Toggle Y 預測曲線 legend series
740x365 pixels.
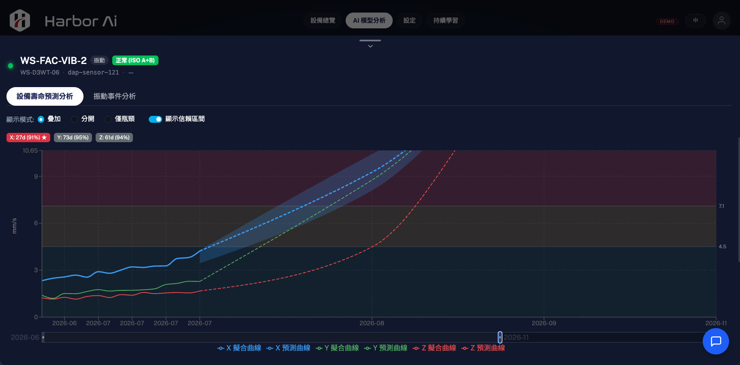(x=386, y=348)
